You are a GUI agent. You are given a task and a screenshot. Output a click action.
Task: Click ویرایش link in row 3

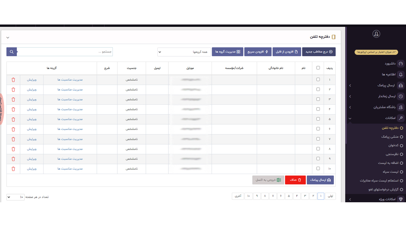point(32,99)
